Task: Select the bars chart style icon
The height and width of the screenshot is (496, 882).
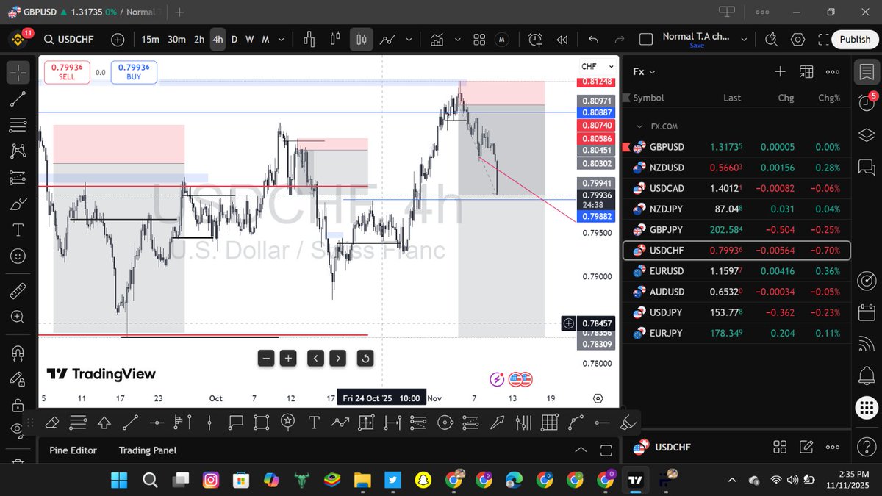Action: 309,40
